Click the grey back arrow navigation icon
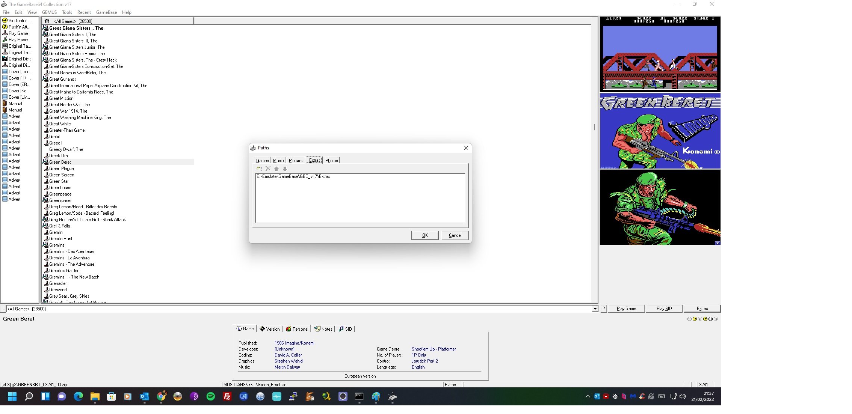 [x=689, y=319]
